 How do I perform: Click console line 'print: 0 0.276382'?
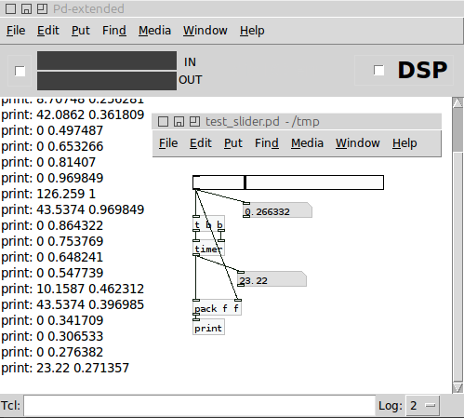52,352
